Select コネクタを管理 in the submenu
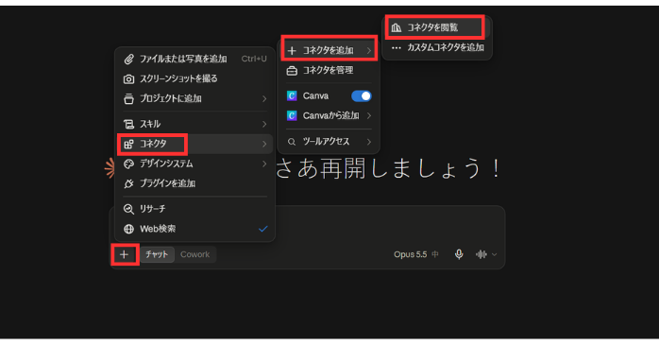The width and height of the screenshot is (659, 345). [x=329, y=71]
